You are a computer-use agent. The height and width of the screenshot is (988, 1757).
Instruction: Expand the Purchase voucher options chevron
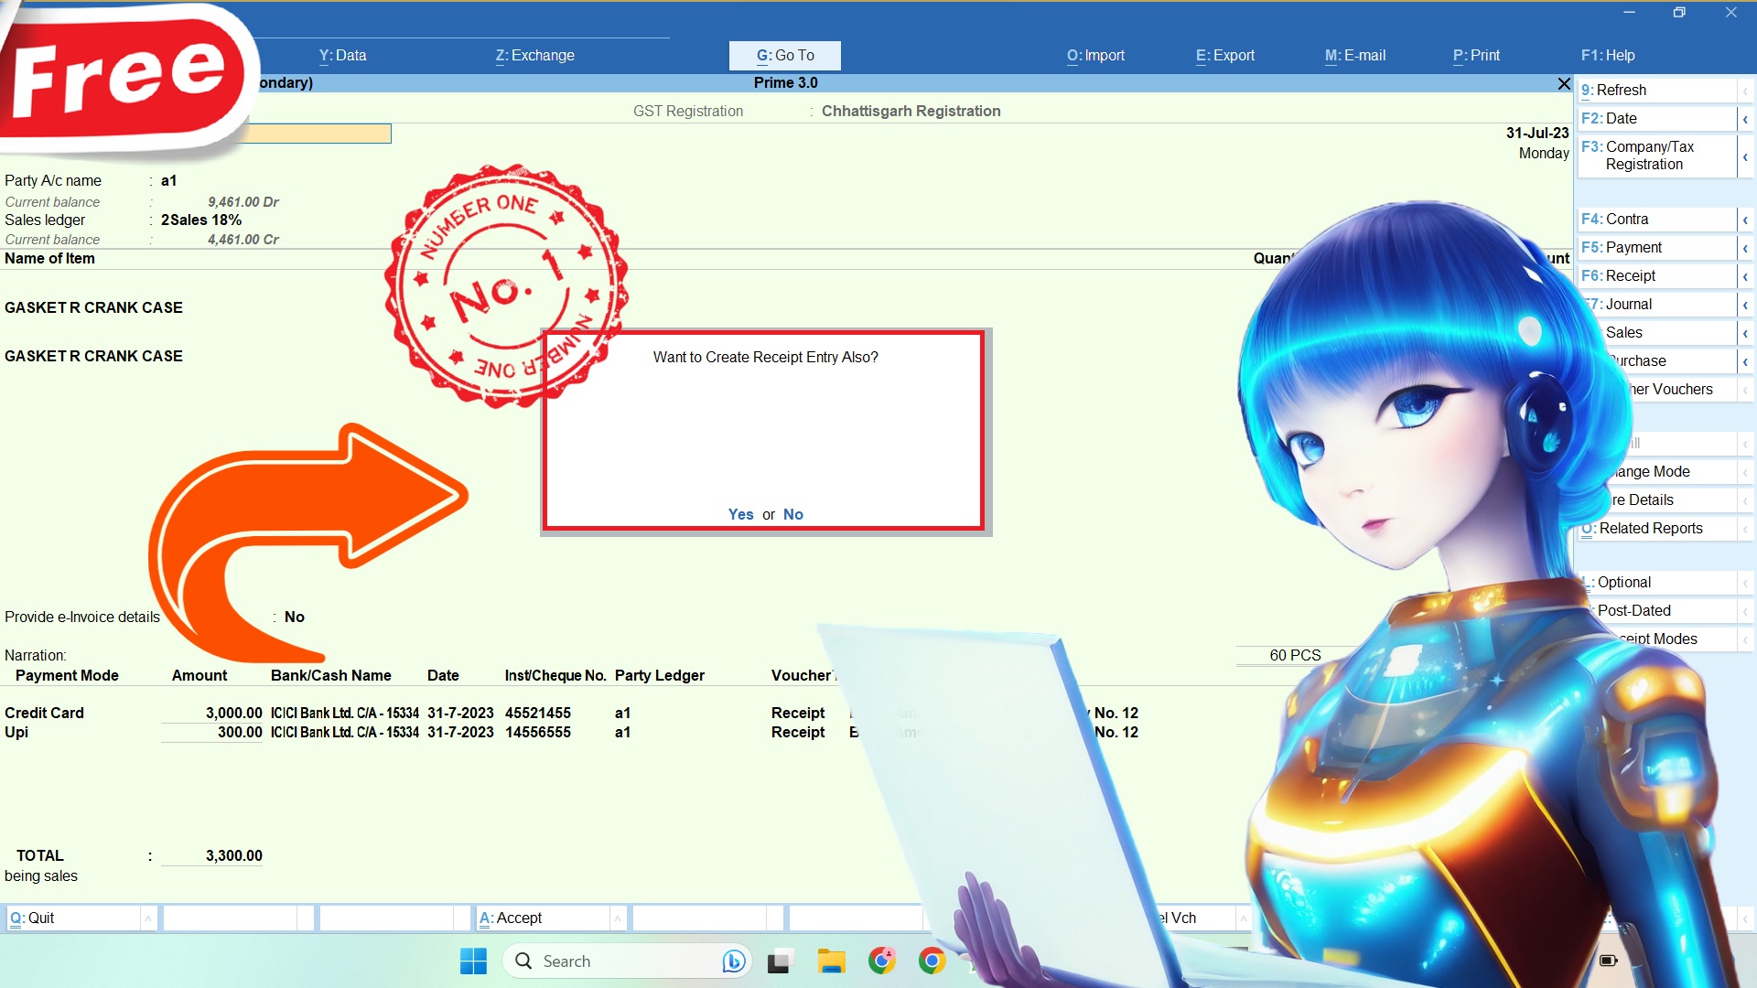pyautogui.click(x=1746, y=360)
